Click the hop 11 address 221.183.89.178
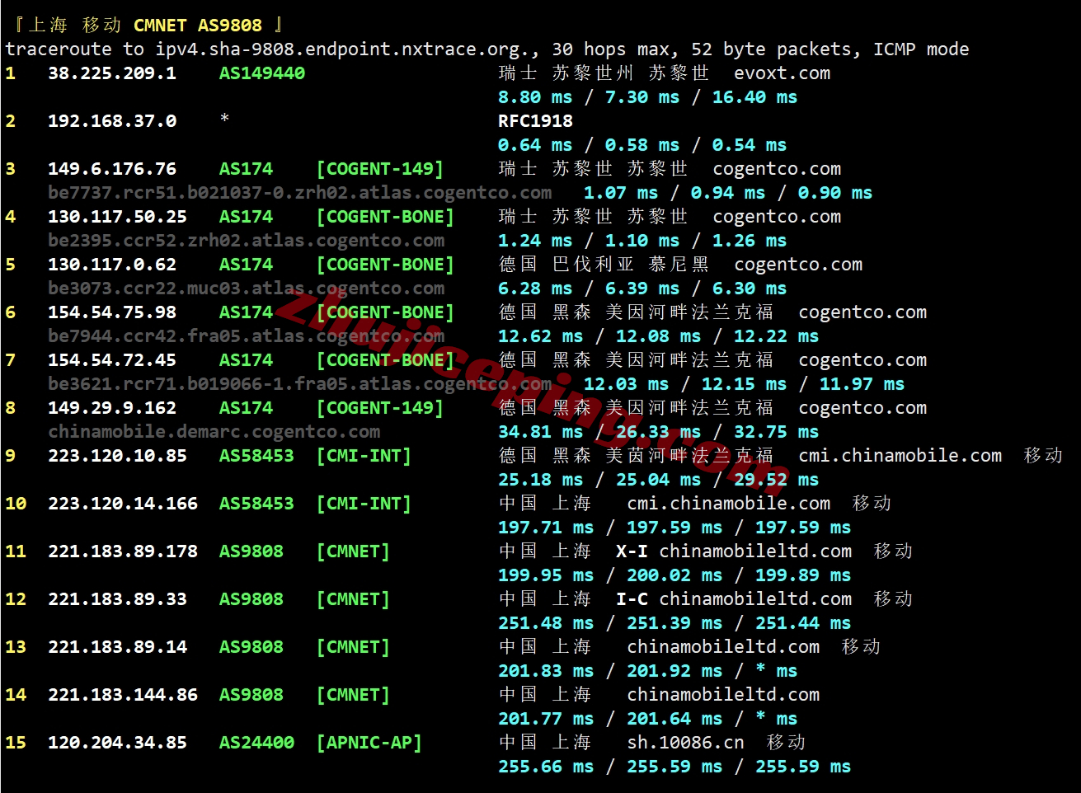This screenshot has height=793, width=1081. [123, 551]
